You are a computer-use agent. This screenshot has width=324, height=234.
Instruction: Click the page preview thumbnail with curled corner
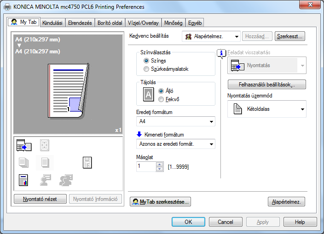pyautogui.click(x=69, y=91)
